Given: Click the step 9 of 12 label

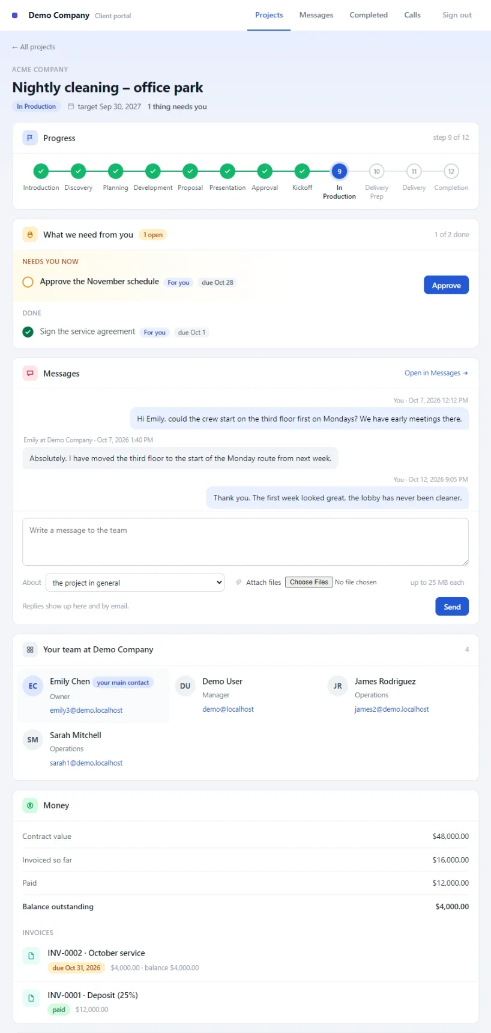Looking at the screenshot, I should [451, 138].
